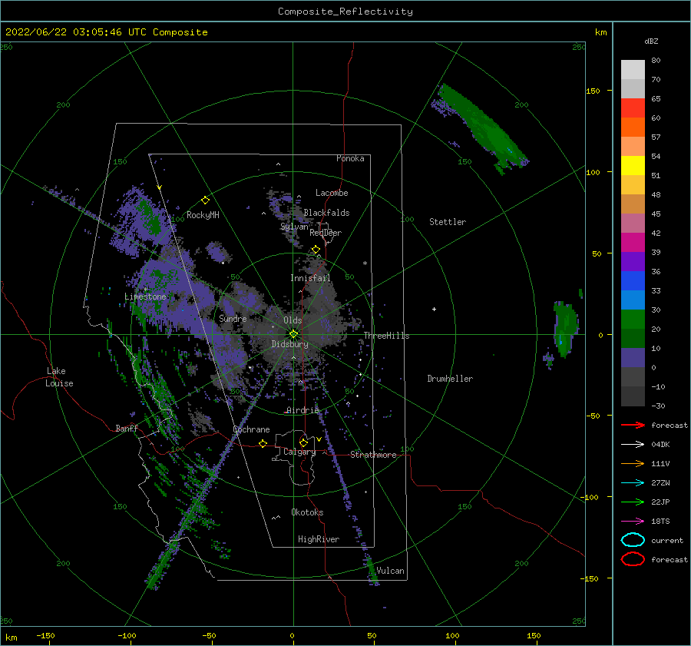Click the orange 111V arrow icon
Screen dimensions: 691x646
click(633, 463)
